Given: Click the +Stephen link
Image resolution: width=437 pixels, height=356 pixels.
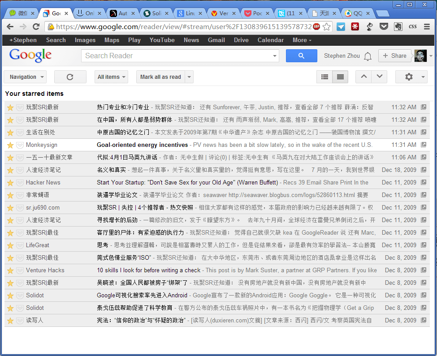Looking at the screenshot, I should coord(23,40).
